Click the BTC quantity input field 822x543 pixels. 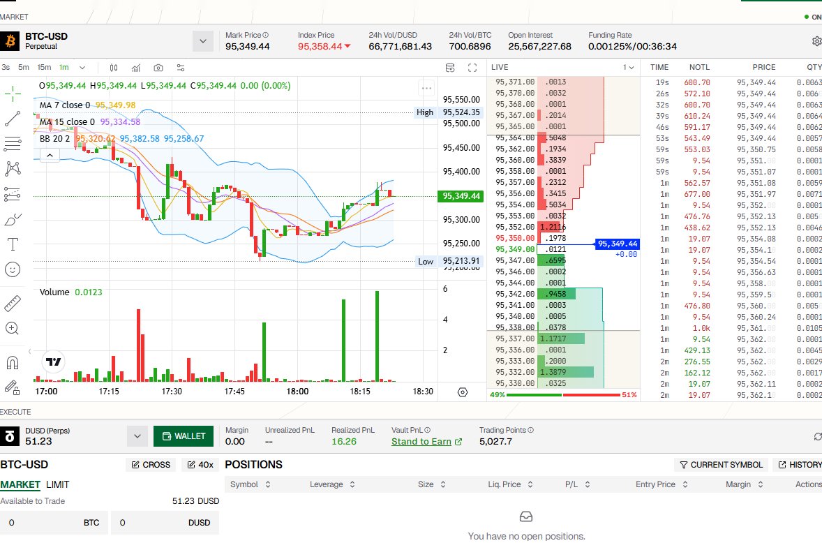pos(54,523)
